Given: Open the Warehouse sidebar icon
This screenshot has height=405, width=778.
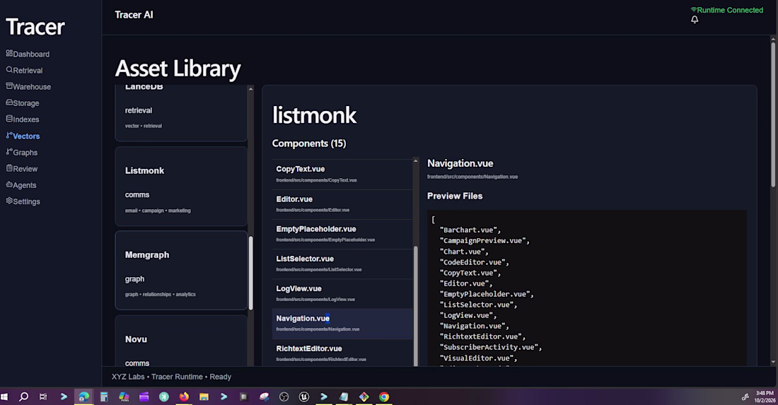Looking at the screenshot, I should [x=9, y=86].
